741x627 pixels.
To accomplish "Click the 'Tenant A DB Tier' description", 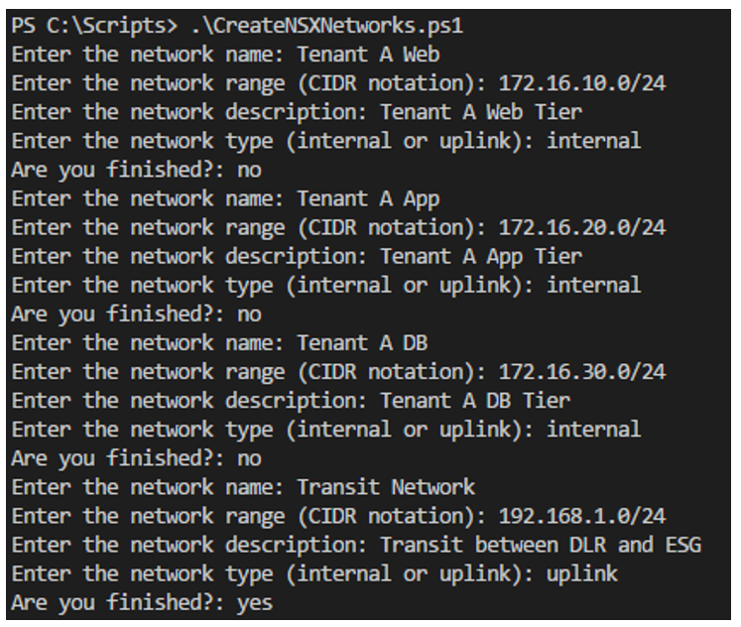I will tap(475, 401).
